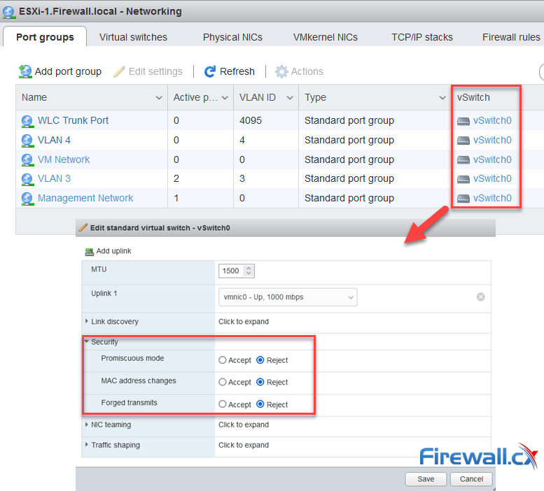Viewport: 544px width, 491px height.
Task: Switch to the TCP/IP stacks tab
Action: click(x=422, y=37)
